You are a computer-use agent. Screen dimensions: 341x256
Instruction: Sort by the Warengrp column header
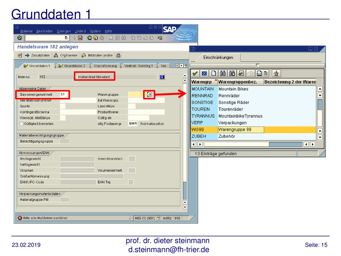coord(204,82)
